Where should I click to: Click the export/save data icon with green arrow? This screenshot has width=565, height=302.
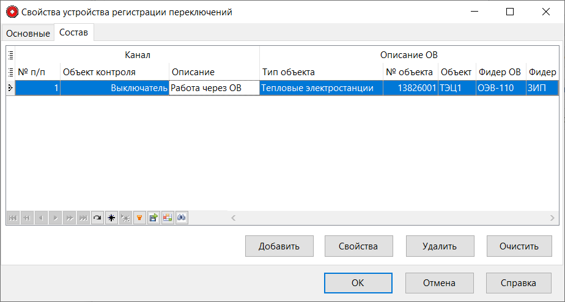pyautogui.click(x=153, y=218)
